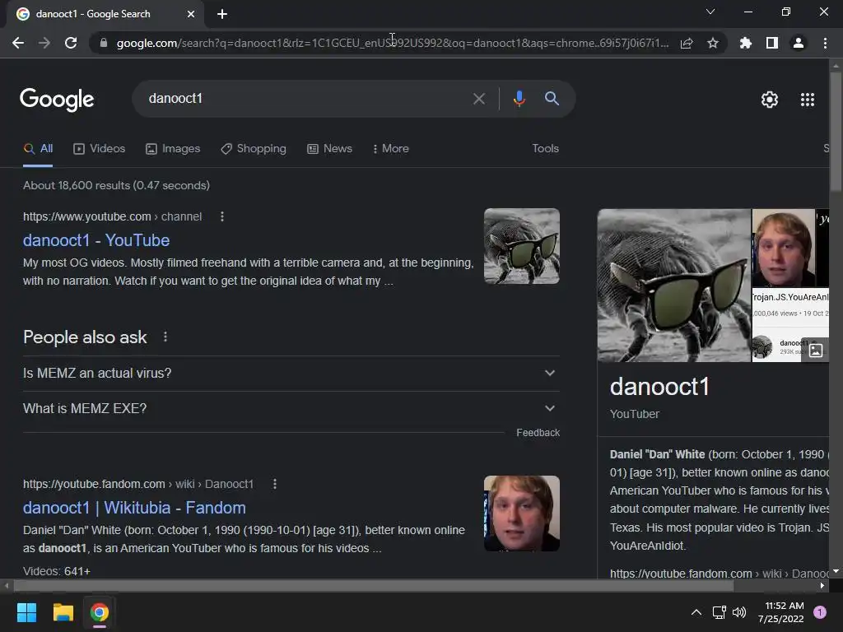Switch to the Images tab
This screenshot has width=843, height=632.
point(173,149)
